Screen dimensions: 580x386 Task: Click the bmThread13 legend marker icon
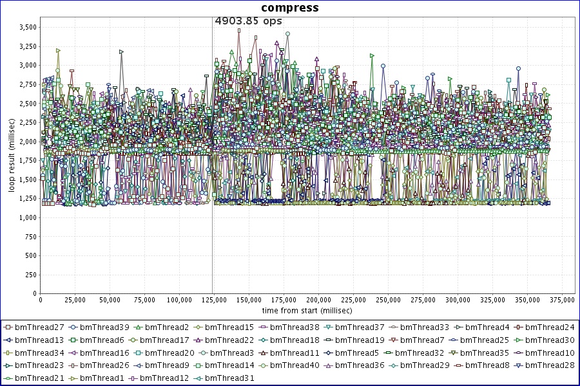pos(8,340)
